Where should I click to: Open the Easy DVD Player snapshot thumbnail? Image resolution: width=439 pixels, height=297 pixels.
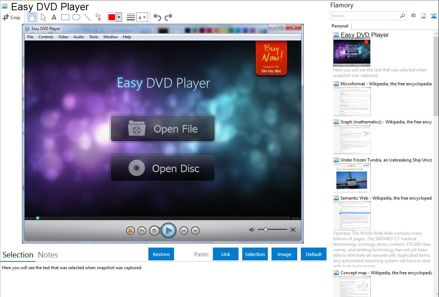point(352,52)
